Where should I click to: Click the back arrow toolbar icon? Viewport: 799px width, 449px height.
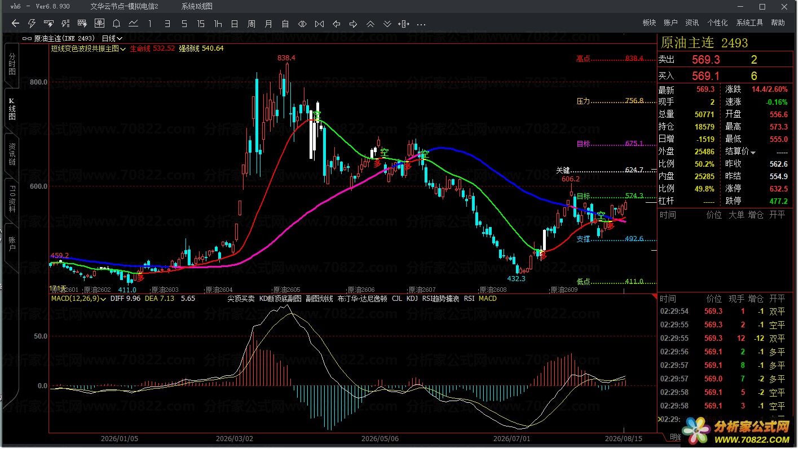(15, 24)
